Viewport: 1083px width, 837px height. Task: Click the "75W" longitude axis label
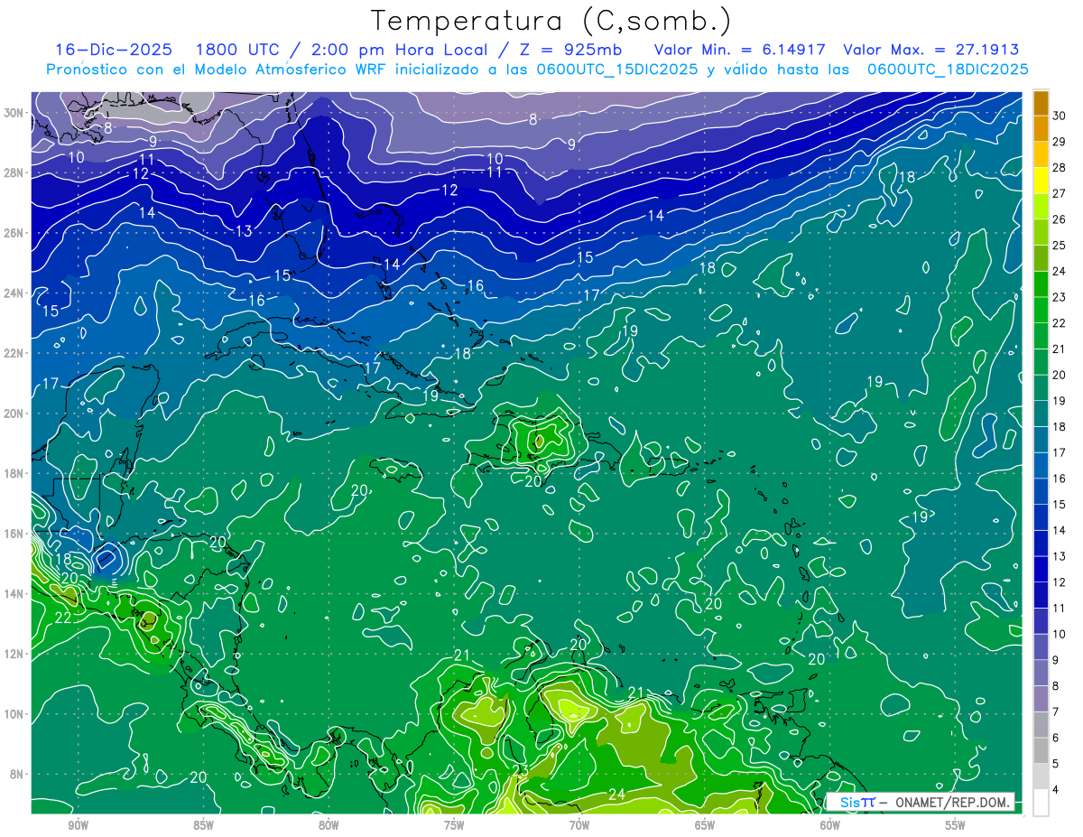(454, 825)
